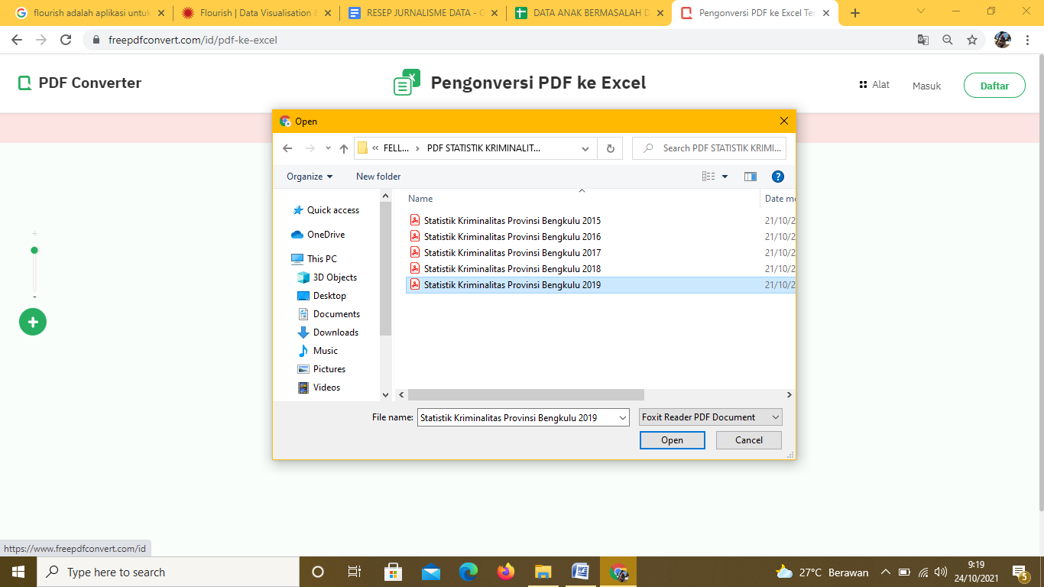Open the change view options dropdown
1044x587 pixels.
725,177
